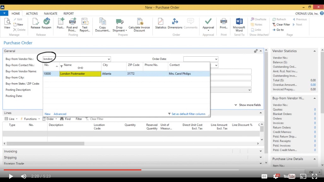The height and width of the screenshot is (182, 324).
Task: Click the help question mark icon
Action: pyautogui.click(x=322, y=13)
